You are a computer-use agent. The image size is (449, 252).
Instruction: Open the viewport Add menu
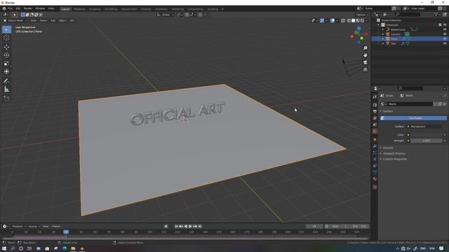[x=53, y=20]
